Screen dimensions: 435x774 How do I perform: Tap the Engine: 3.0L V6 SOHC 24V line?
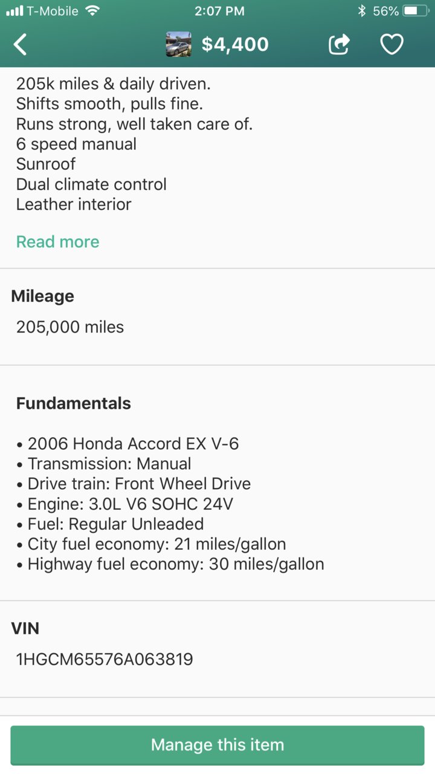pyautogui.click(x=124, y=504)
